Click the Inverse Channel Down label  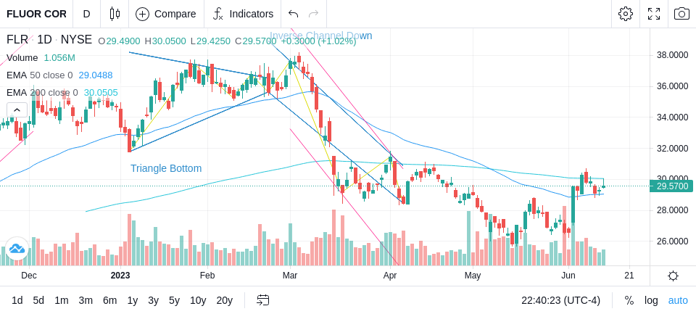[x=321, y=36]
